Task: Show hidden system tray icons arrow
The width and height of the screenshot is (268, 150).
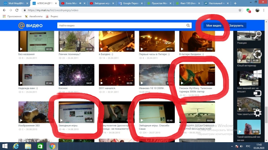Action: (232, 146)
